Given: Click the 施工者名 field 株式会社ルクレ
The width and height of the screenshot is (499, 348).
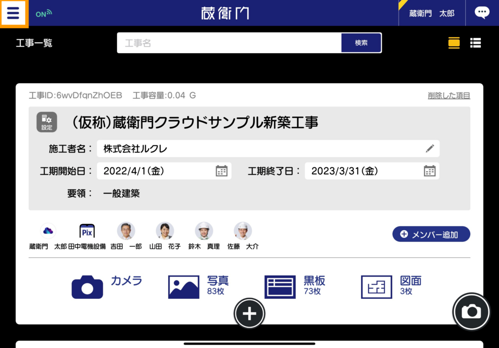Looking at the screenshot, I should click(x=268, y=148).
